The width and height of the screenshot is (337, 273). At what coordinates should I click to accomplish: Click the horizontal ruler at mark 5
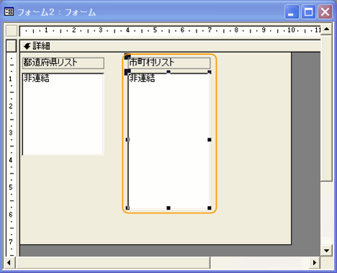[155, 30]
